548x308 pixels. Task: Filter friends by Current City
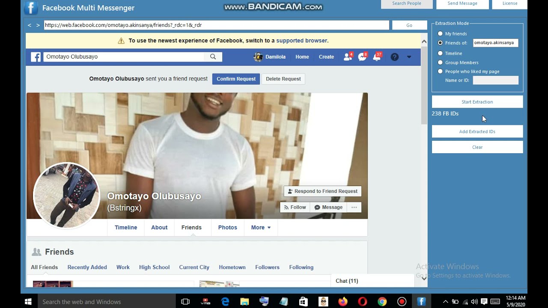(194, 267)
